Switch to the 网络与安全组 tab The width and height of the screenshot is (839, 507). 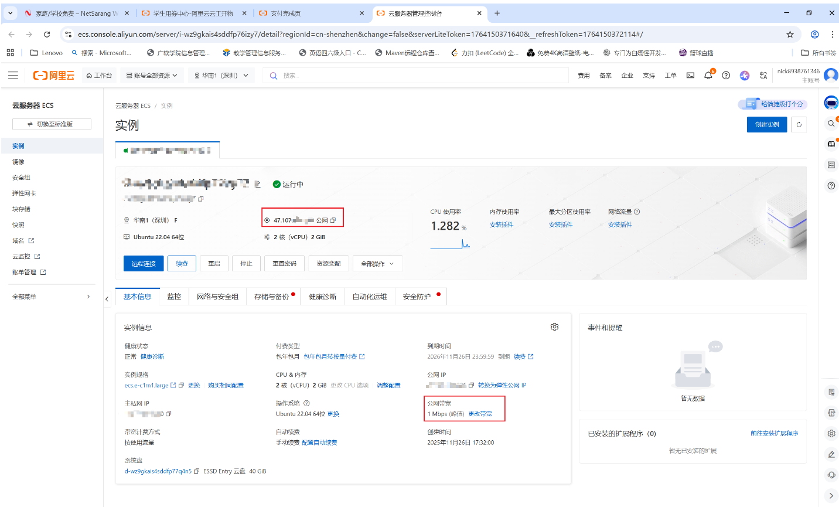pyautogui.click(x=217, y=297)
